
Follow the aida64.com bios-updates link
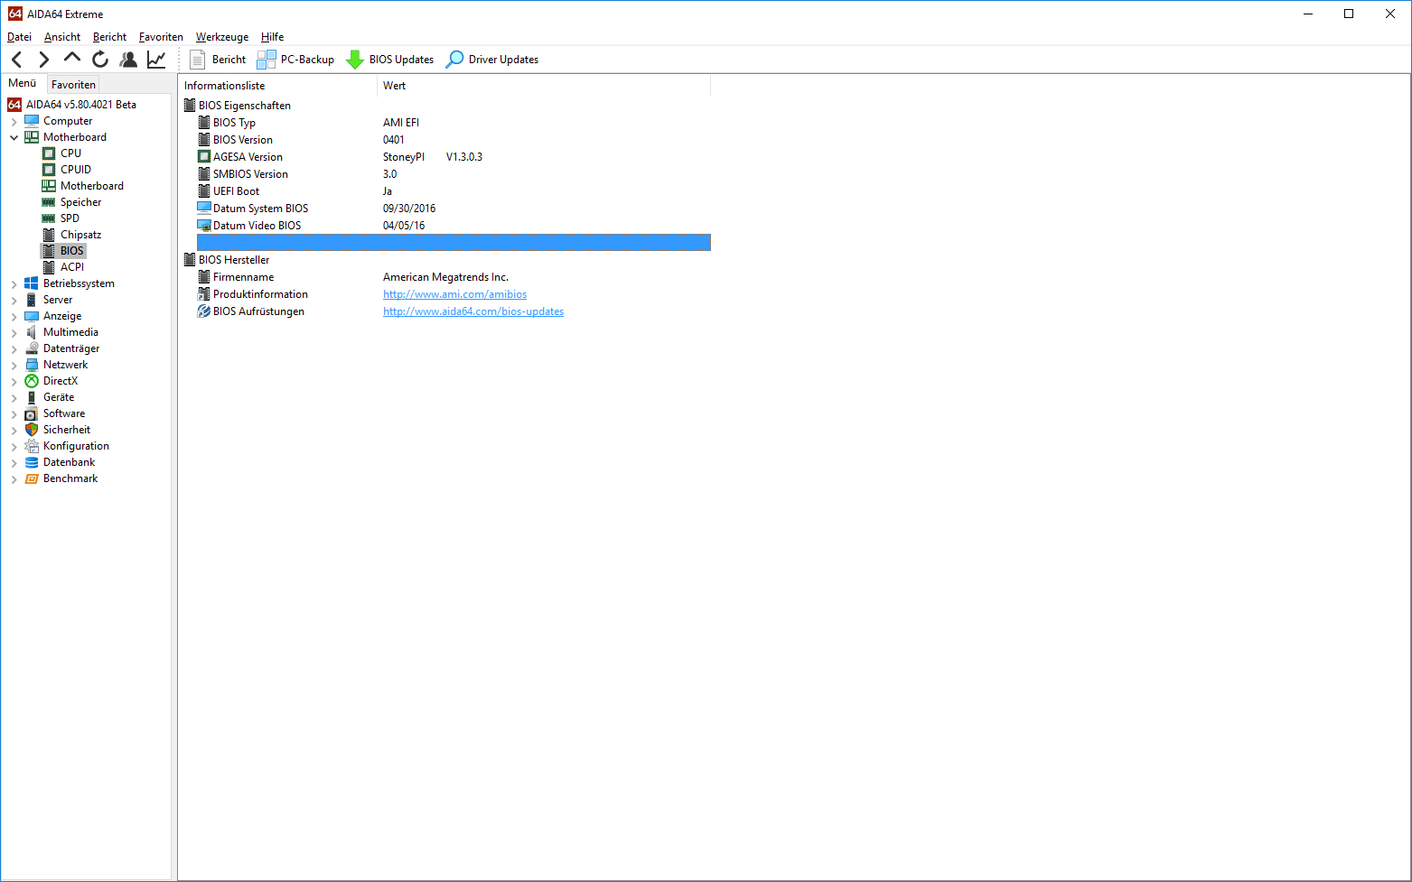[472, 311]
